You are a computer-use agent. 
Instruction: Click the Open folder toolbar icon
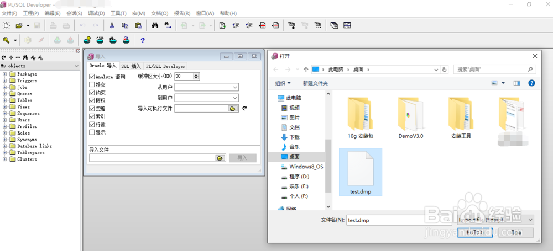[x=19, y=25]
